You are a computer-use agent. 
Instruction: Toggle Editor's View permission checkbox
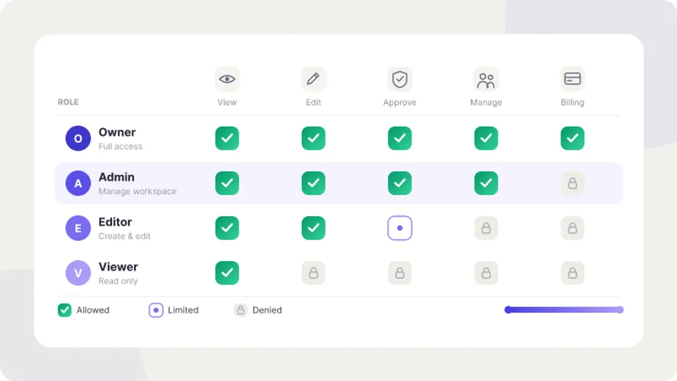[227, 228]
